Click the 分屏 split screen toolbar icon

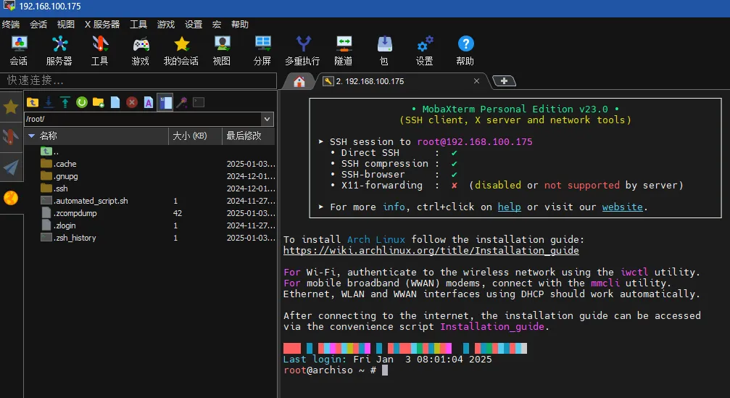coord(262,50)
